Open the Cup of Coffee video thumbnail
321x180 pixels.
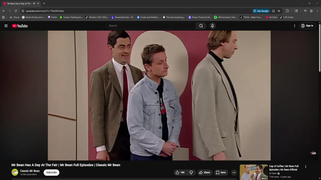click(x=254, y=172)
